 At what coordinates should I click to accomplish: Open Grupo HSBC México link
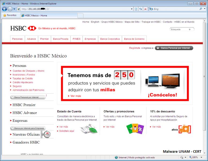(x=112, y=22)
